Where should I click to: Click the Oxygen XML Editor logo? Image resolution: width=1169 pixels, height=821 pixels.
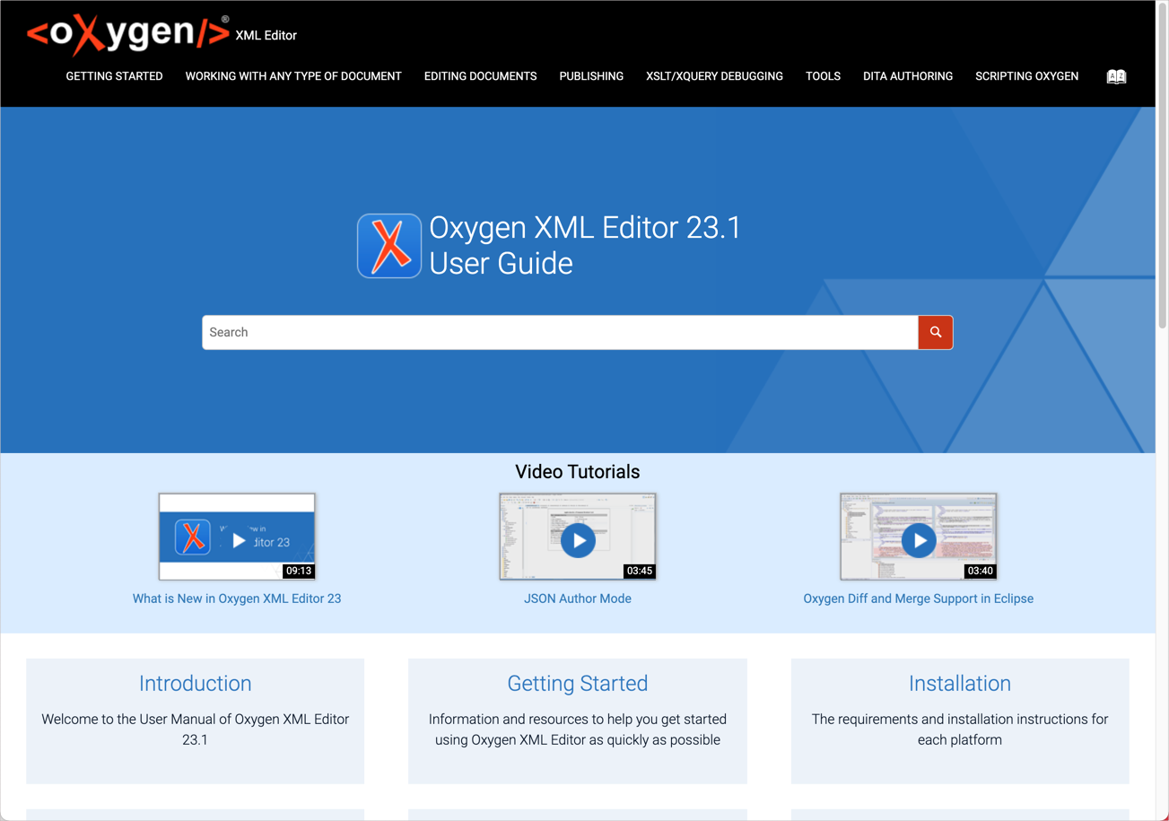(128, 34)
